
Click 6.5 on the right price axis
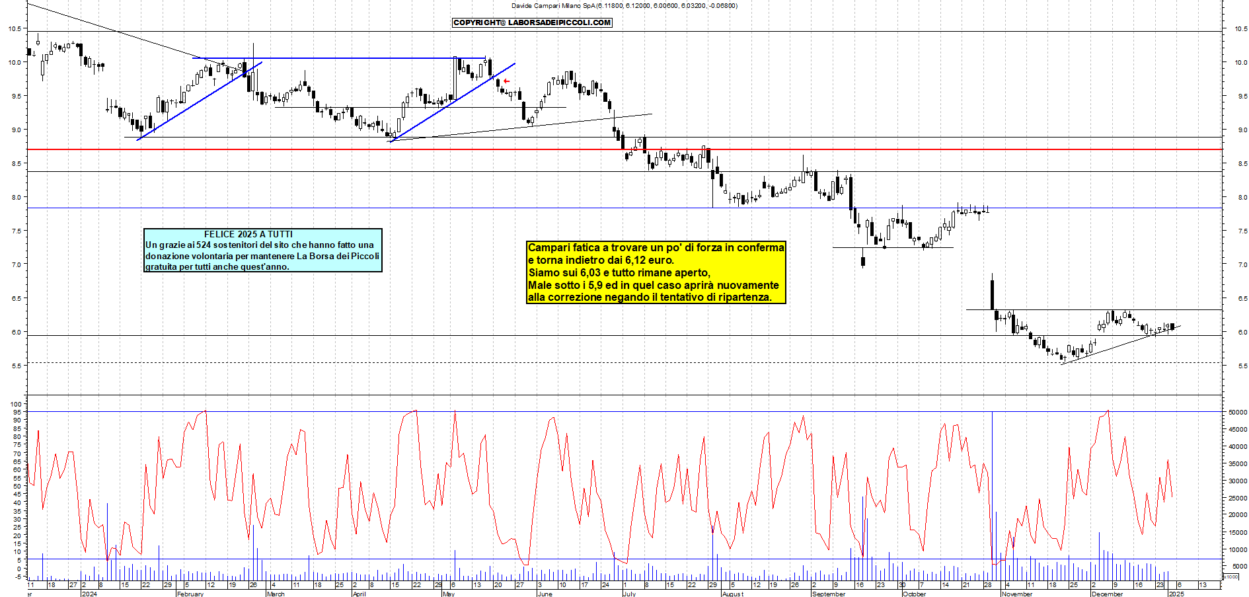(1242, 299)
